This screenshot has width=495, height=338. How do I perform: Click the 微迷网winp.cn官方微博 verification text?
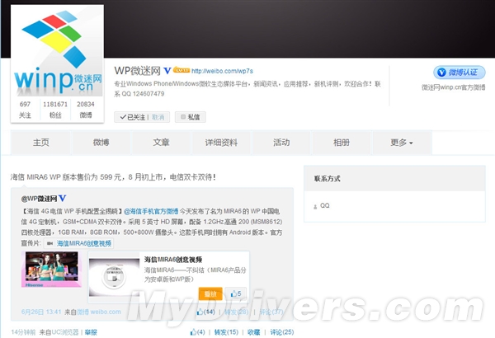pos(453,87)
